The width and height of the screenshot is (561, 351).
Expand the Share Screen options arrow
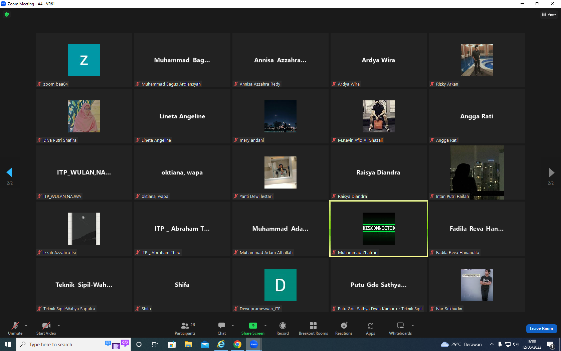[265, 325]
